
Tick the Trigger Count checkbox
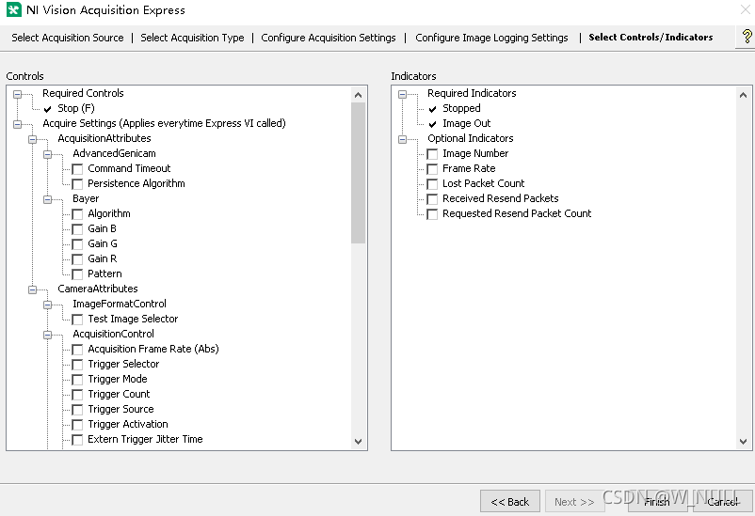[x=77, y=395]
